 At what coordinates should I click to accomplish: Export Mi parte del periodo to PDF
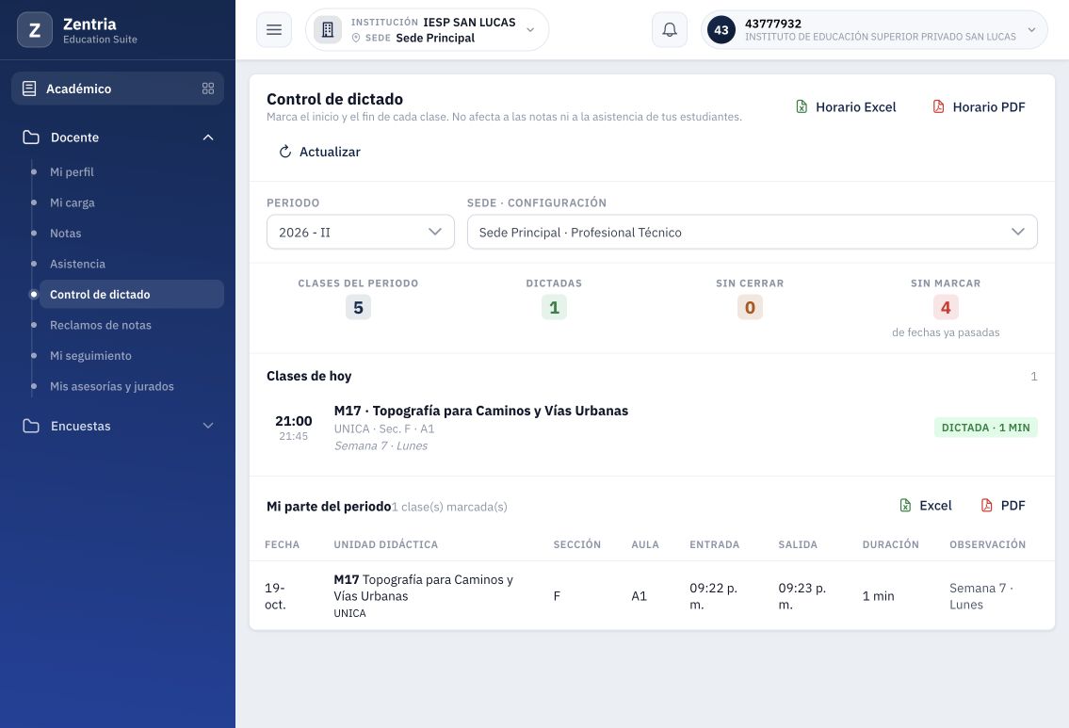[1003, 506]
